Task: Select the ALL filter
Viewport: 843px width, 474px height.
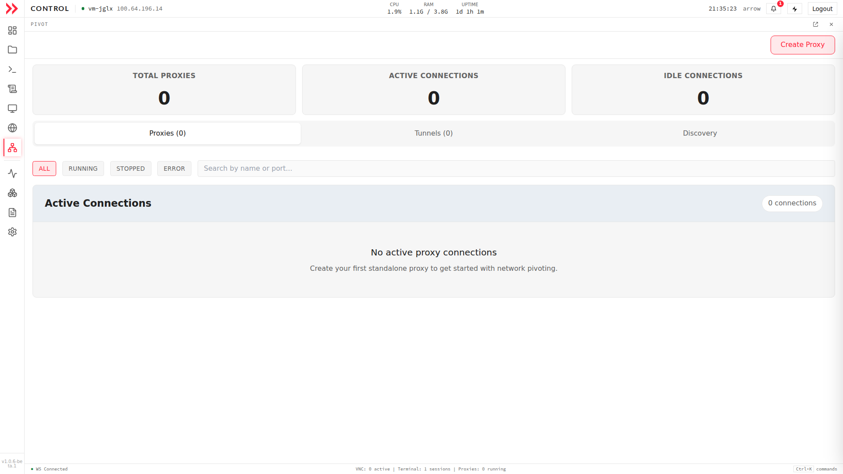Action: pos(44,169)
